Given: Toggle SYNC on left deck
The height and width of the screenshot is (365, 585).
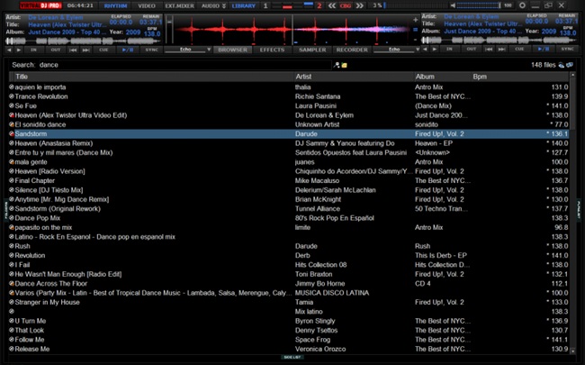Looking at the screenshot, I should pos(151,50).
